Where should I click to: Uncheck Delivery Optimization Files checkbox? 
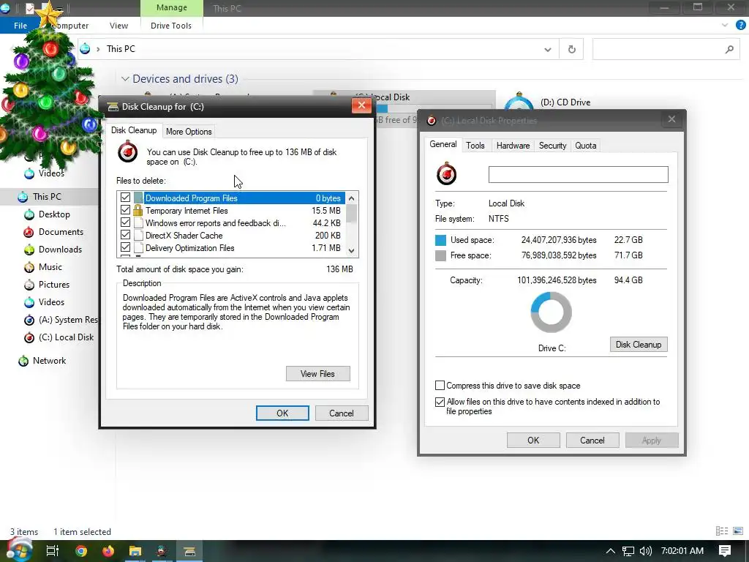pos(126,247)
